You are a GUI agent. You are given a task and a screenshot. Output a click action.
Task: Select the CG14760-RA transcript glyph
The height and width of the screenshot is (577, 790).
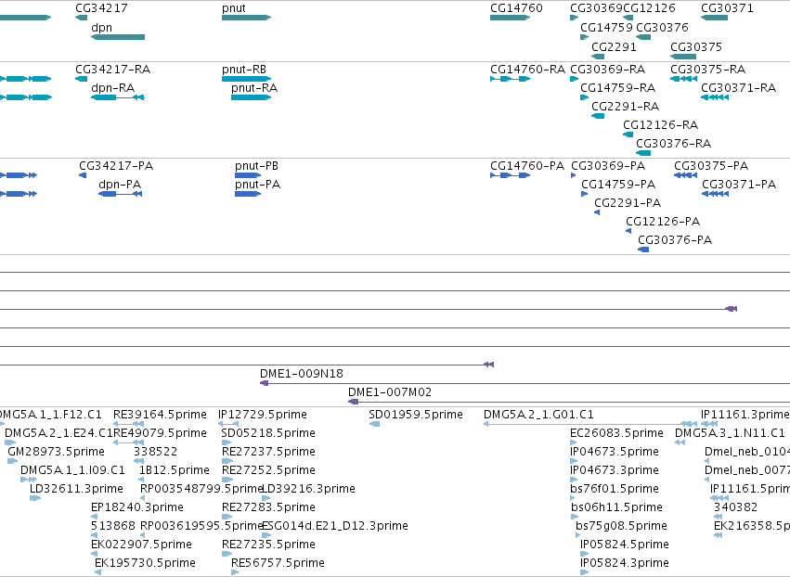pos(510,79)
